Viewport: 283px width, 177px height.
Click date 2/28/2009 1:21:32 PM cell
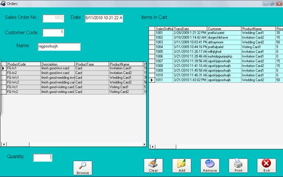pos(190,33)
